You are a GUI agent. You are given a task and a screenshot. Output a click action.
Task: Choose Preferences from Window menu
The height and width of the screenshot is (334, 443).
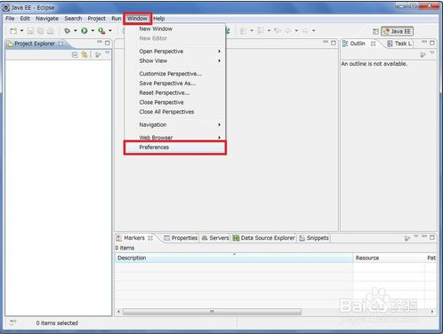(175, 147)
